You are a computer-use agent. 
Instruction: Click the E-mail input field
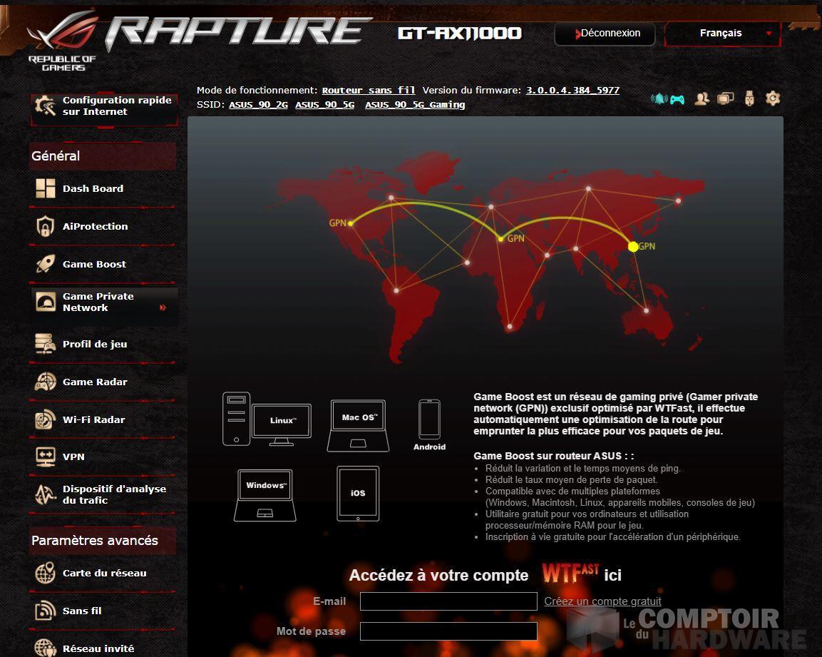[x=448, y=601]
